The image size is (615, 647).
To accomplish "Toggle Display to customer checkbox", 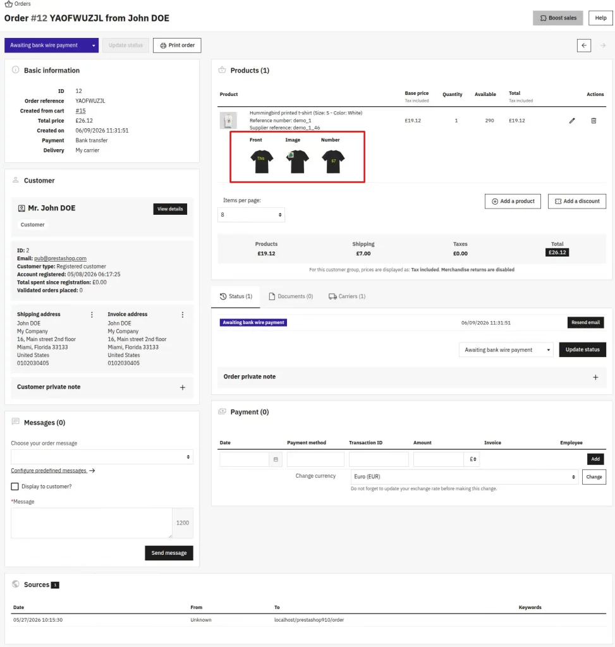I will click(x=15, y=487).
